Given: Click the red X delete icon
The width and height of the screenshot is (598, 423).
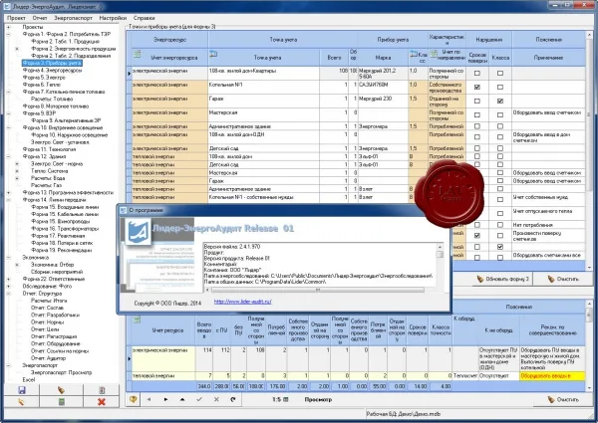Looking at the screenshot, I should (x=102, y=402).
